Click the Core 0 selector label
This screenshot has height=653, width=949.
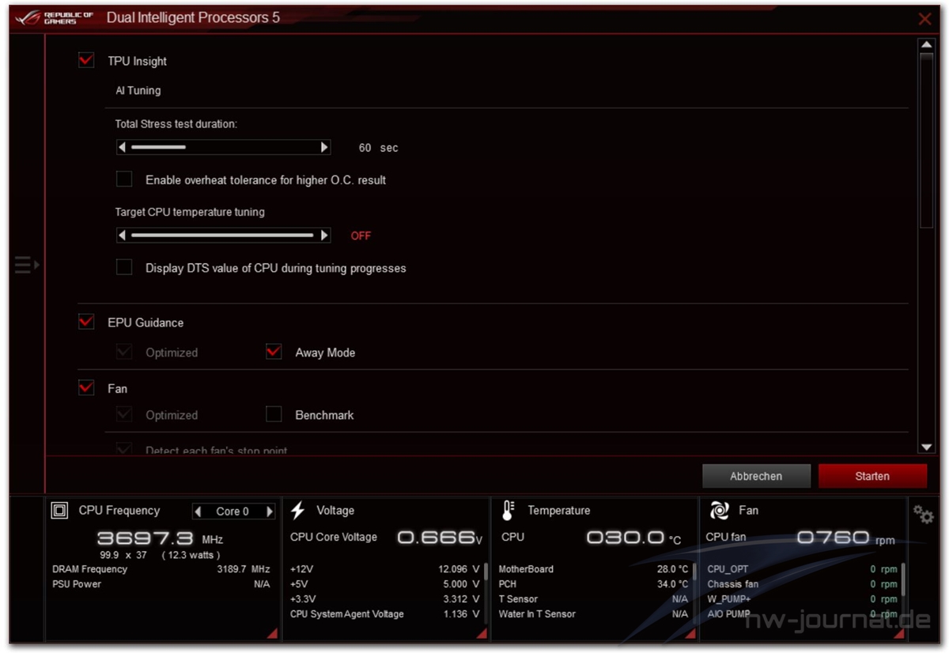233,511
